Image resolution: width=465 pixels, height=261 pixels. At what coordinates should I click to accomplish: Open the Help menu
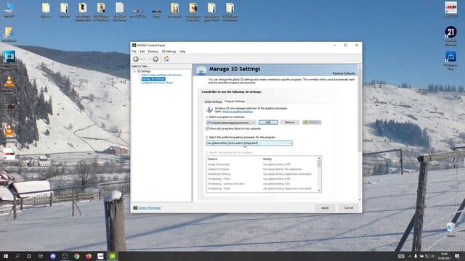pos(182,51)
